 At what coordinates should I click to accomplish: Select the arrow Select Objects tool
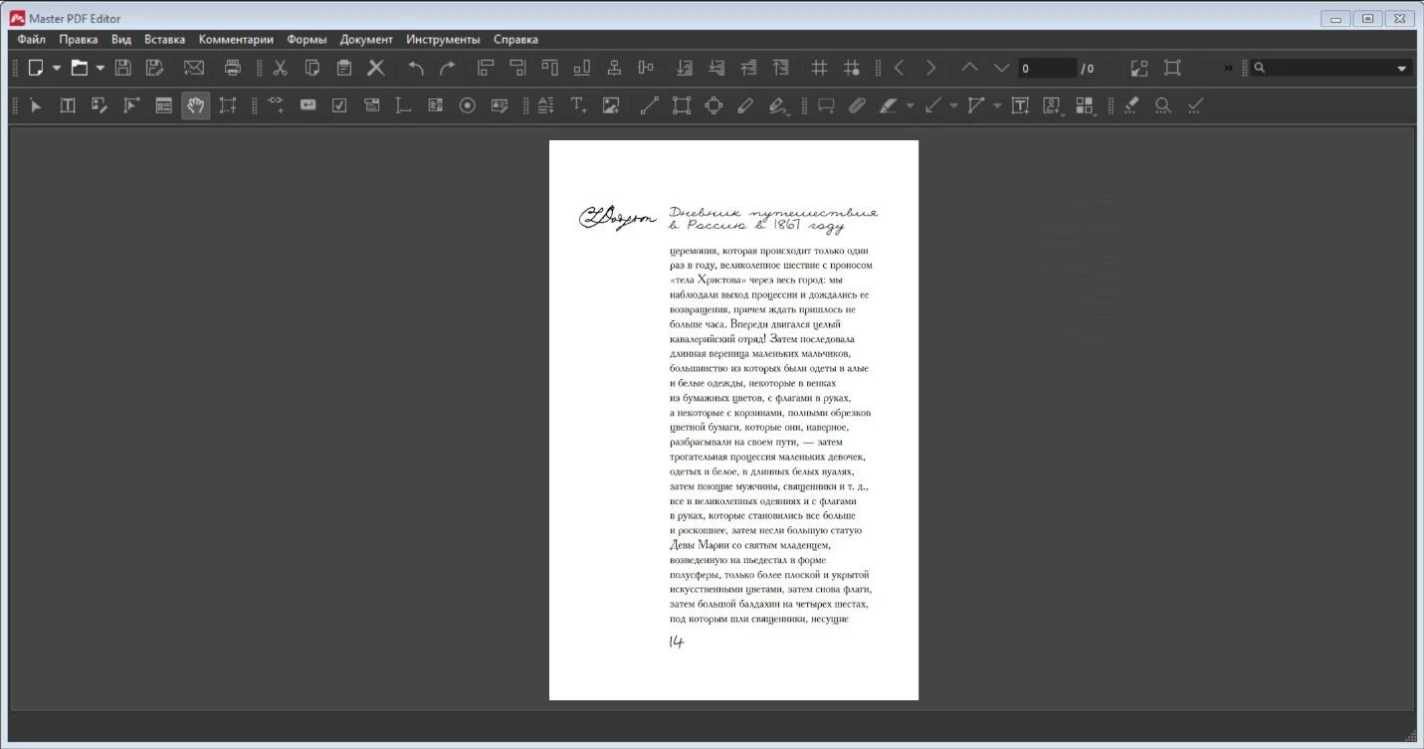[36, 105]
